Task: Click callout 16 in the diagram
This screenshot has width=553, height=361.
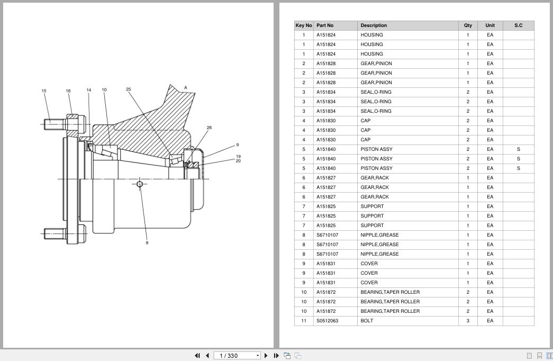Action: coord(68,91)
